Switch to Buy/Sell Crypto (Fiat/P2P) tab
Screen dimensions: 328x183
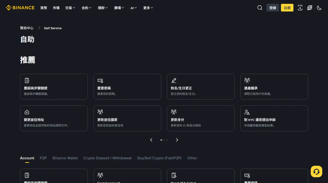pos(159,158)
